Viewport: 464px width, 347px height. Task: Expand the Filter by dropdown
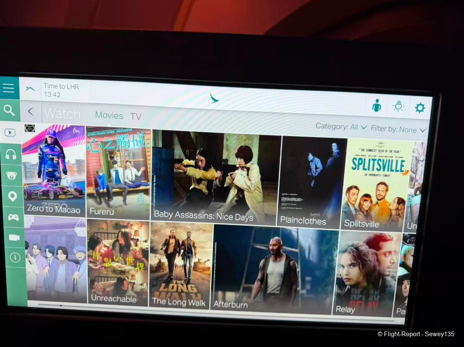pos(398,129)
